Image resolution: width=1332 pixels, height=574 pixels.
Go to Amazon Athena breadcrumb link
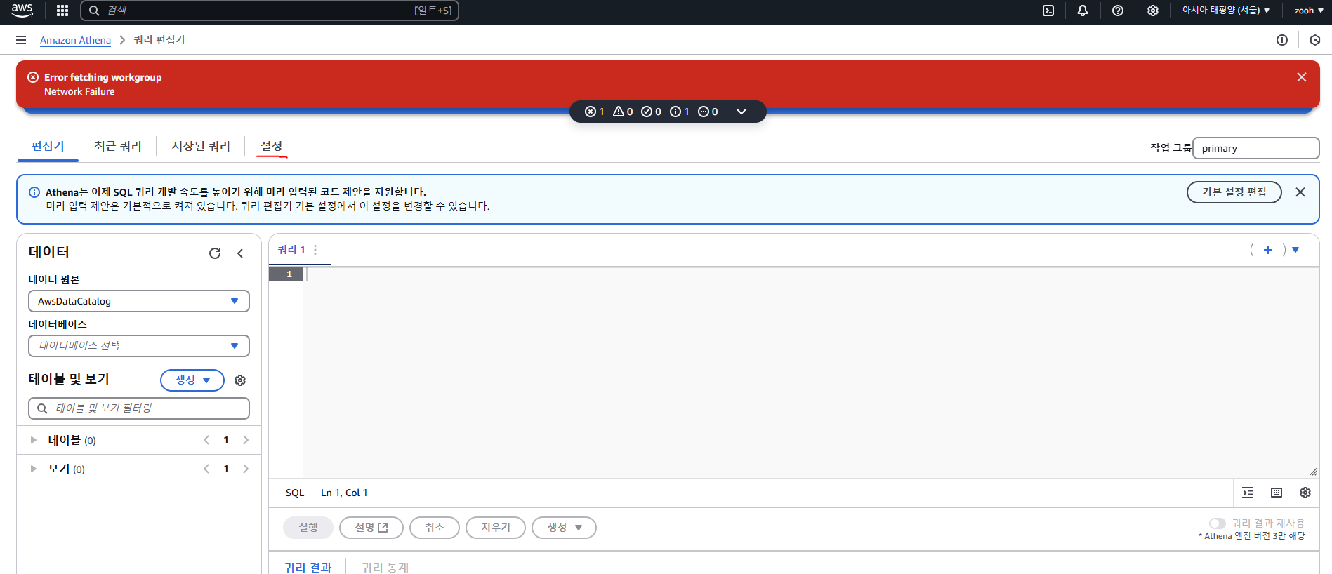click(75, 40)
